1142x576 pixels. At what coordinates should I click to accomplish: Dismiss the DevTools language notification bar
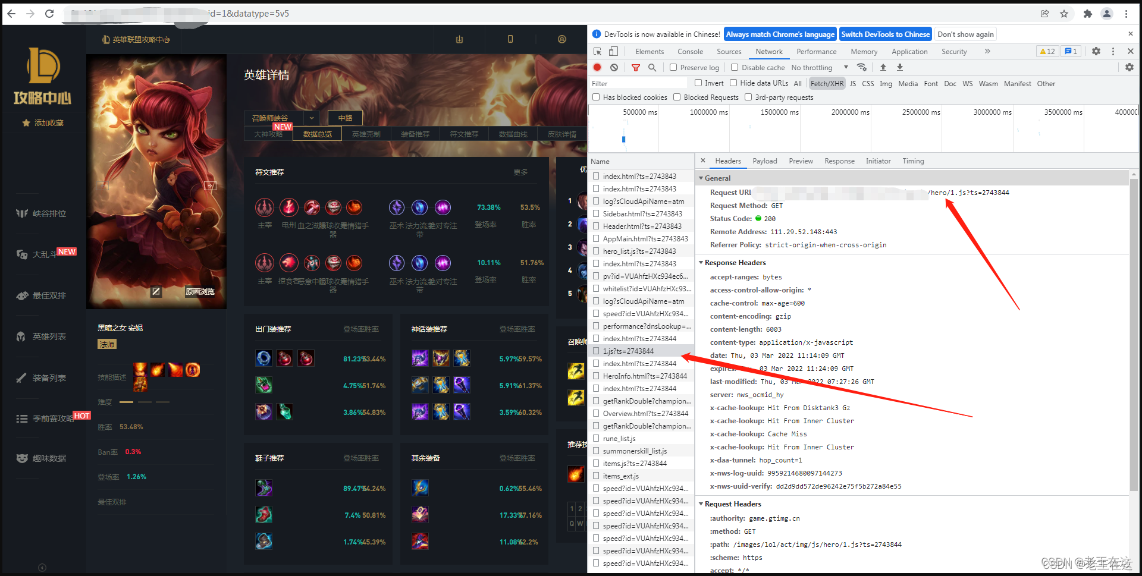1131,34
